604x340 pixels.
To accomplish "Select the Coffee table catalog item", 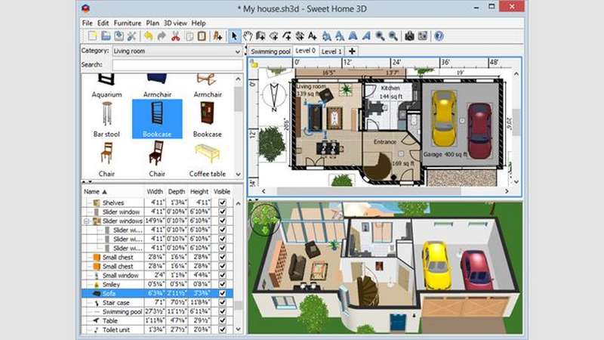I will tap(207, 160).
